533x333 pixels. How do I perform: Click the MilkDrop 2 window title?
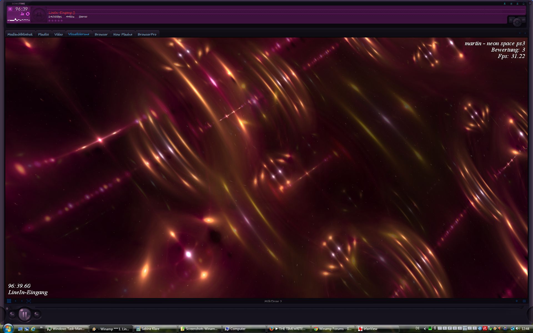273,301
